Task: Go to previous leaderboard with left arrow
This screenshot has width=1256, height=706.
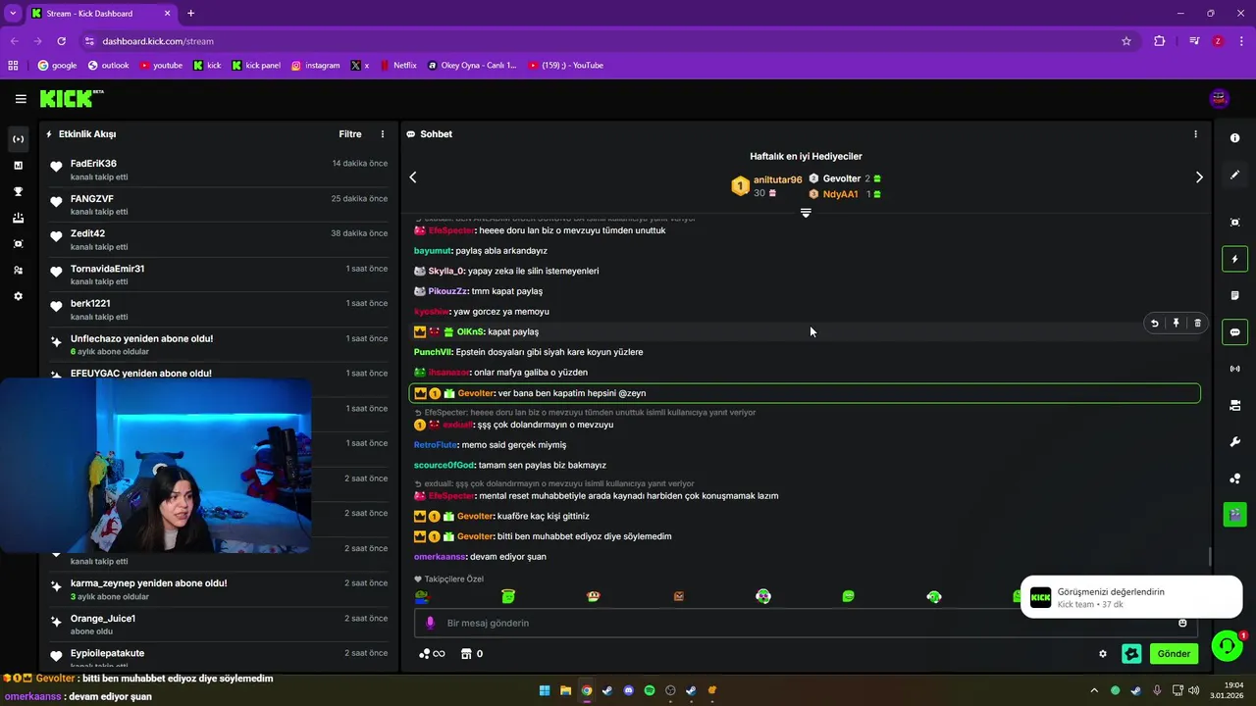Action: 413,177
